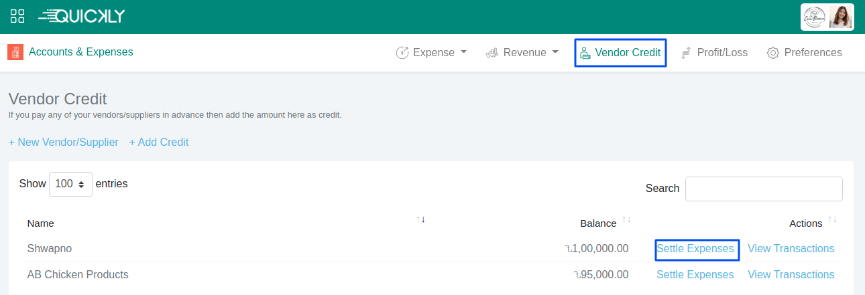View Transactions for Shwapno
This screenshot has height=295, width=865.
pyautogui.click(x=791, y=249)
